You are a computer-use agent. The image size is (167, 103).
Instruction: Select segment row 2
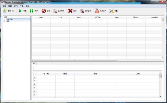pyautogui.click(x=35, y=81)
